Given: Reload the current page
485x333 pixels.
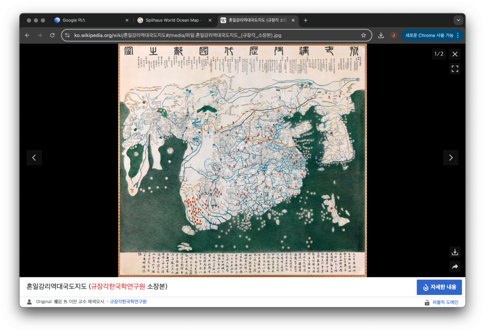Looking at the screenshot, I should [x=52, y=35].
